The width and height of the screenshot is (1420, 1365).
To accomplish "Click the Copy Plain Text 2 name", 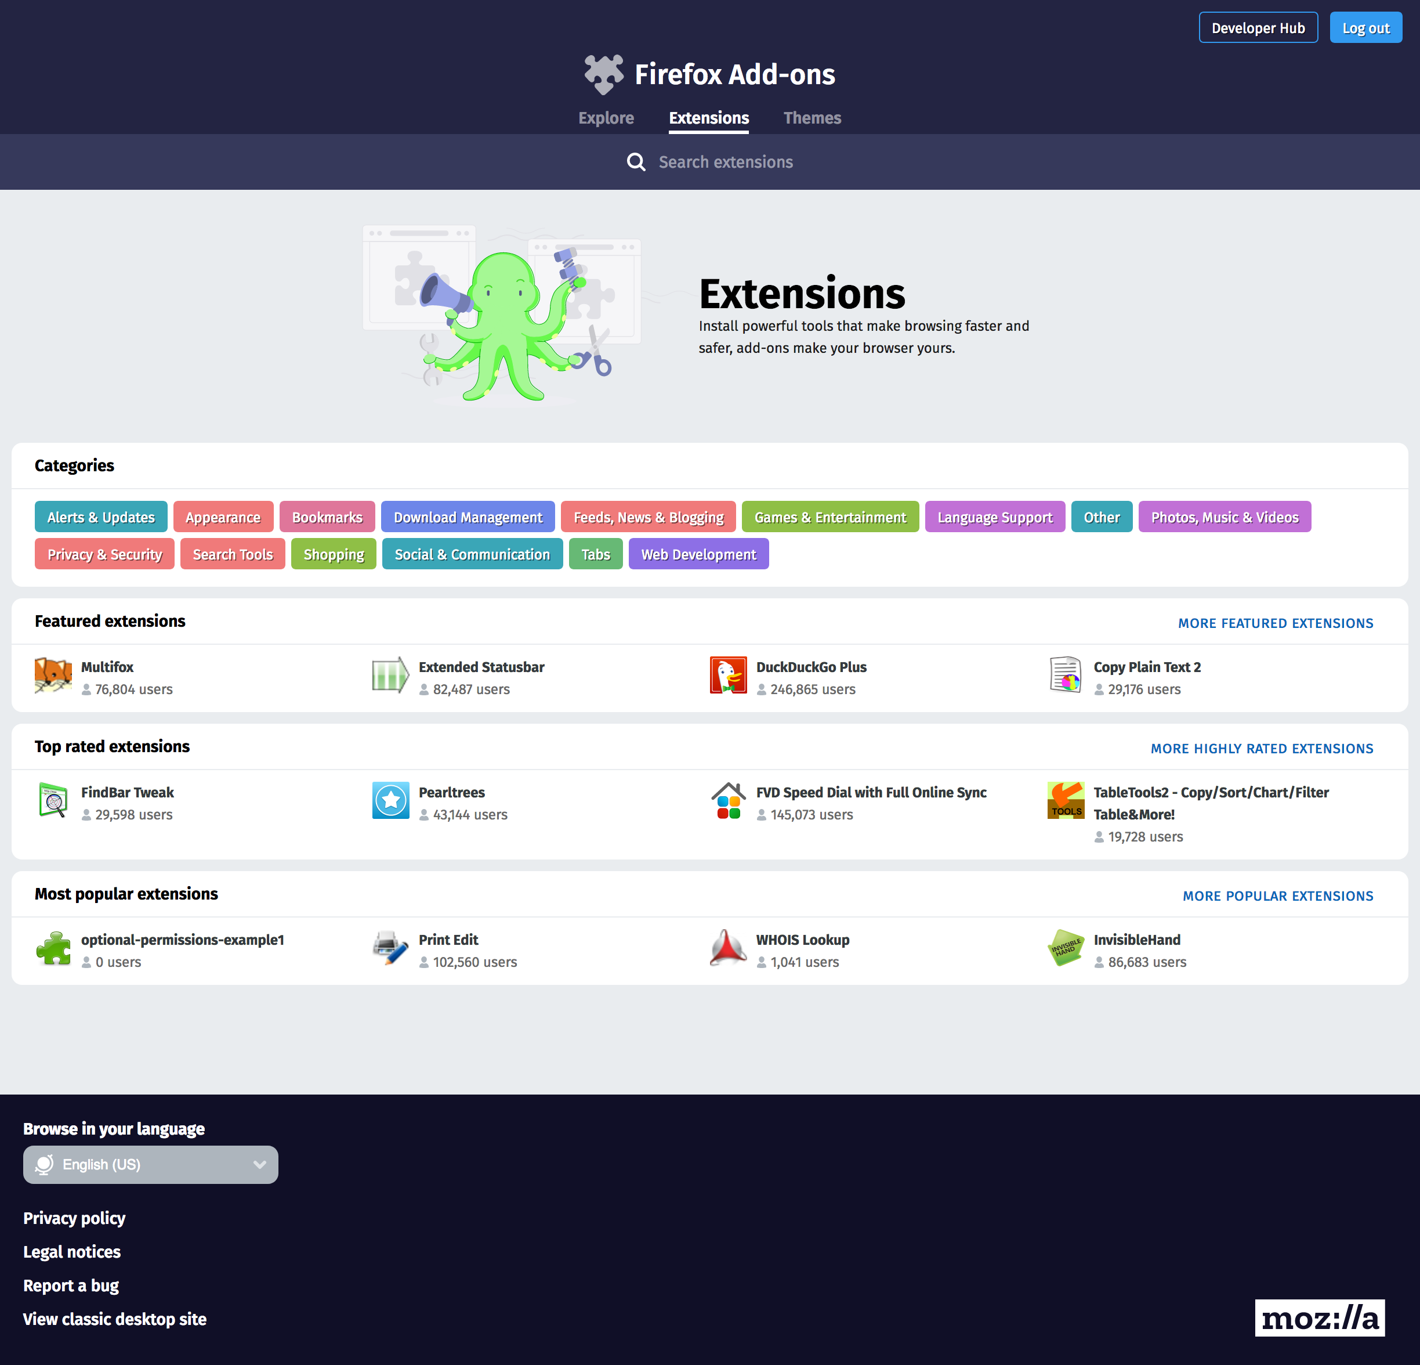I will coord(1147,666).
